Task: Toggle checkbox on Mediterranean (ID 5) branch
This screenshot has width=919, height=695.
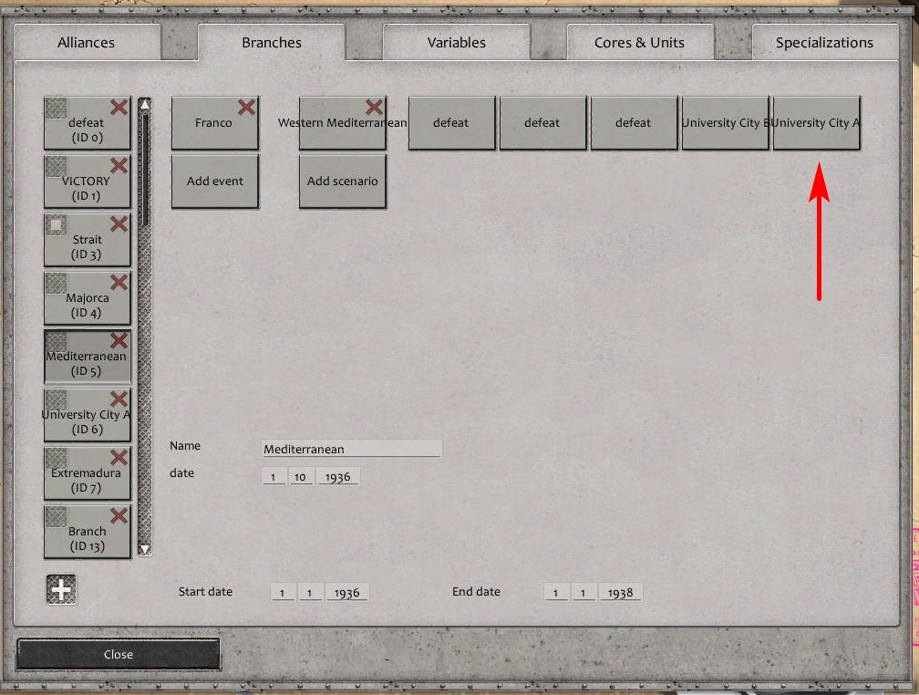Action: [57, 341]
